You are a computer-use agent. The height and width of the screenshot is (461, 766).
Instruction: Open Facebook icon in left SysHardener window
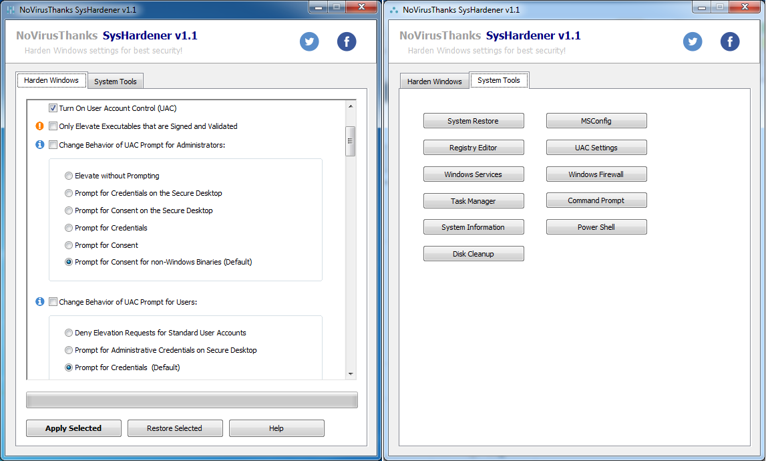coord(347,41)
